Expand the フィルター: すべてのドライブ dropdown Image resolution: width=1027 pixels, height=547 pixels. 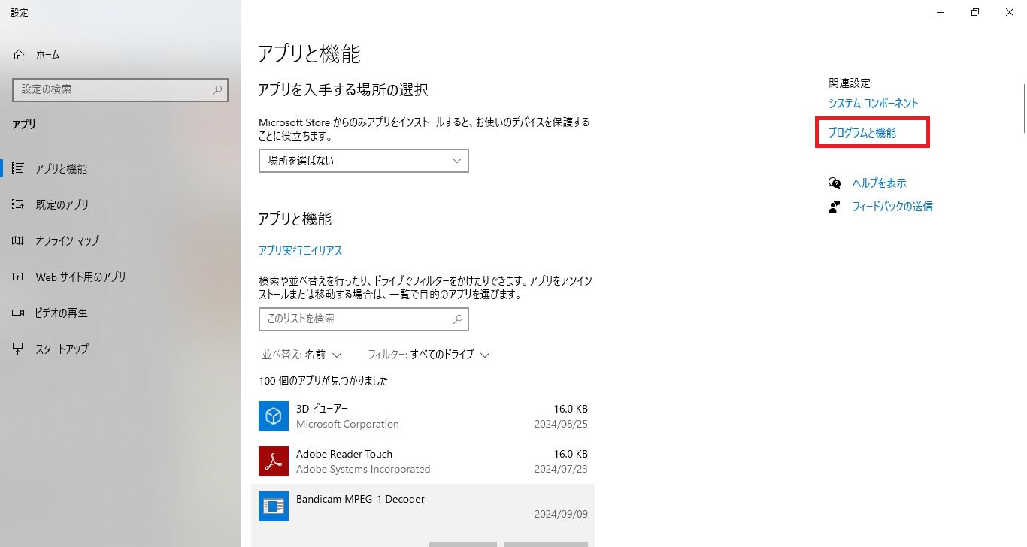[429, 355]
